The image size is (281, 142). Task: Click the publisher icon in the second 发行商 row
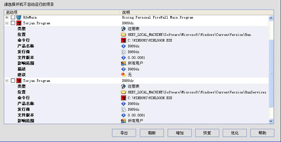(x=124, y=109)
